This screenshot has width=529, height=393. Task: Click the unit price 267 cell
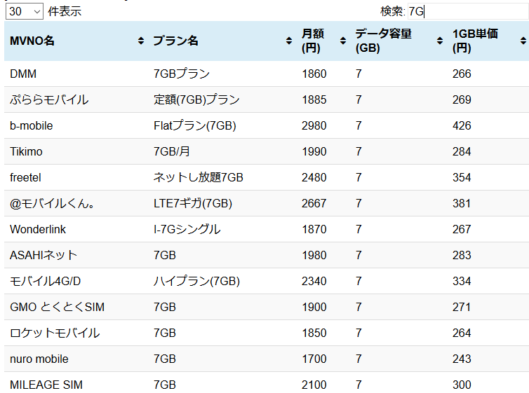462,229
